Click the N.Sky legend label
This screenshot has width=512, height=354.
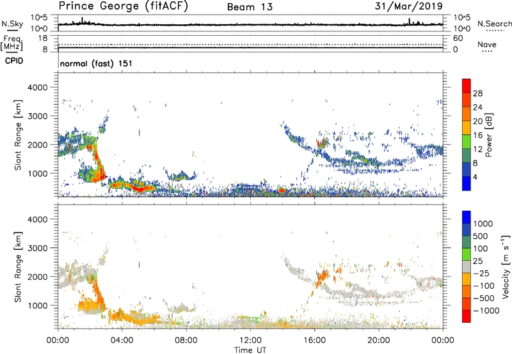coord(12,24)
